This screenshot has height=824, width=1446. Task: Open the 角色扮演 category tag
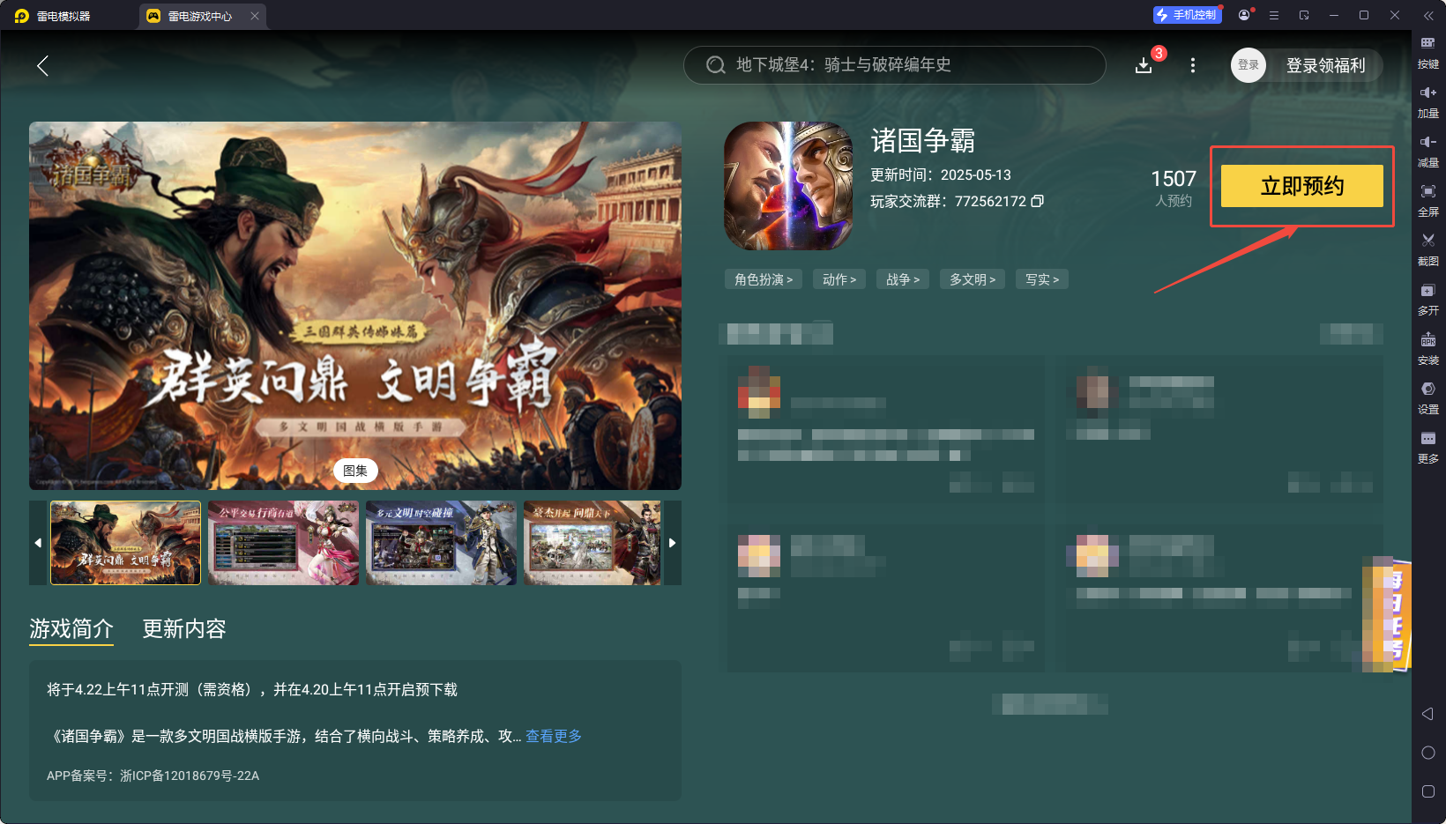(764, 279)
